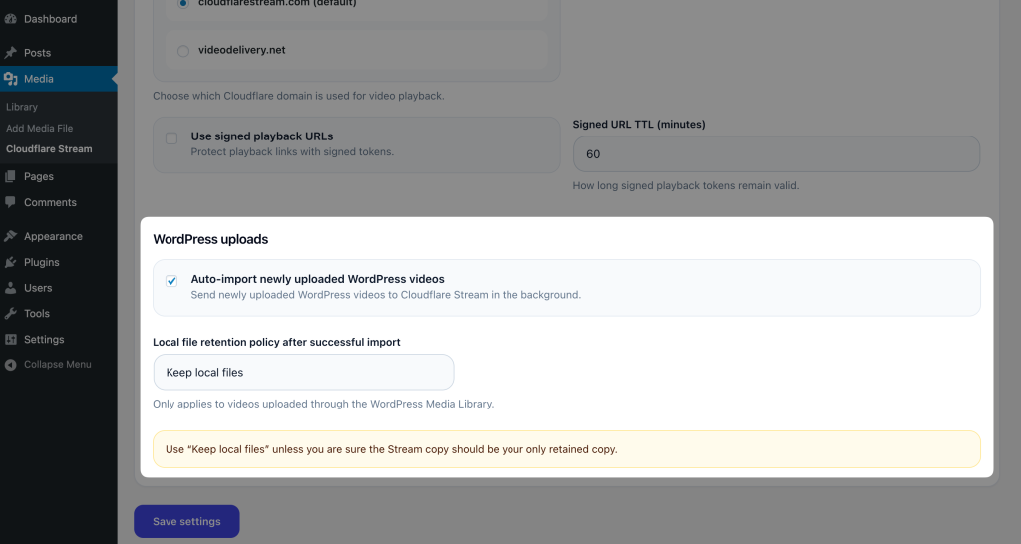Viewport: 1021px width, 544px height.
Task: Click the Media icon in sidebar
Action: tap(11, 79)
